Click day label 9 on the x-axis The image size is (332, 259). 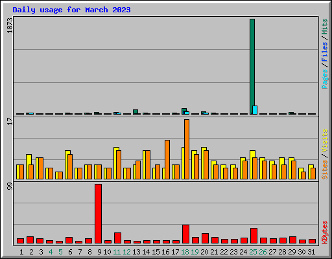[99, 252]
